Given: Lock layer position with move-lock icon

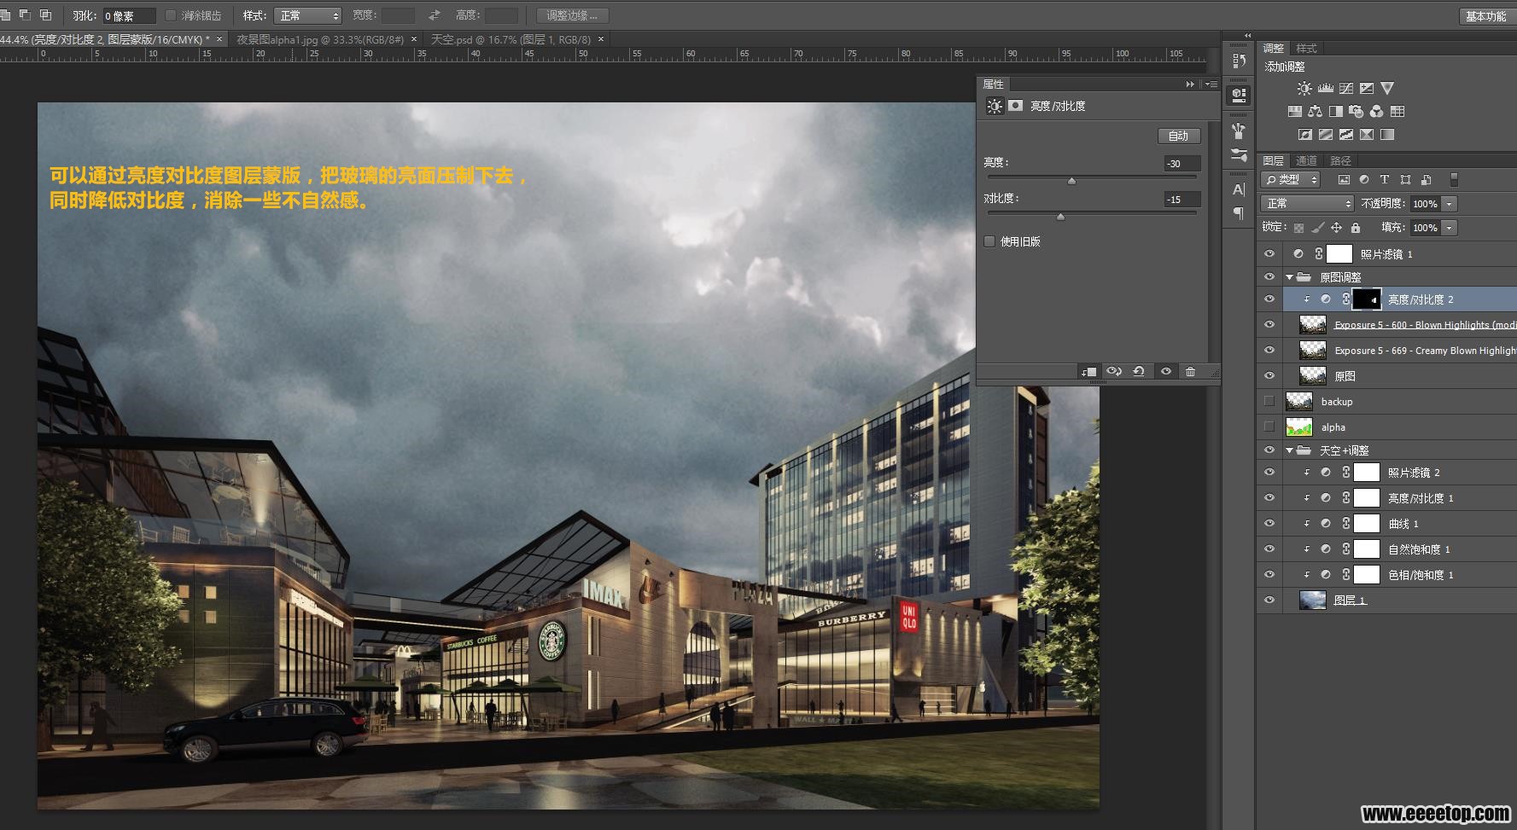Looking at the screenshot, I should [1336, 228].
